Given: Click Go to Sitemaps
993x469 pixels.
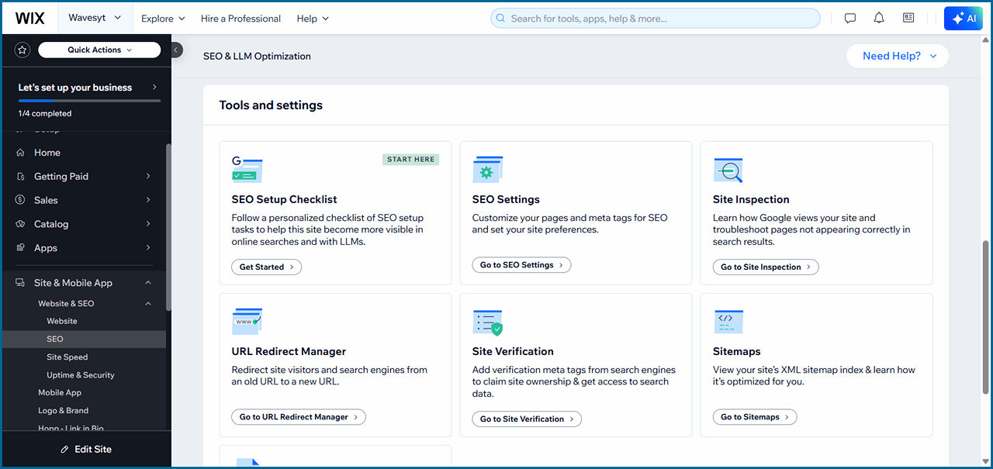Looking at the screenshot, I should 755,417.
